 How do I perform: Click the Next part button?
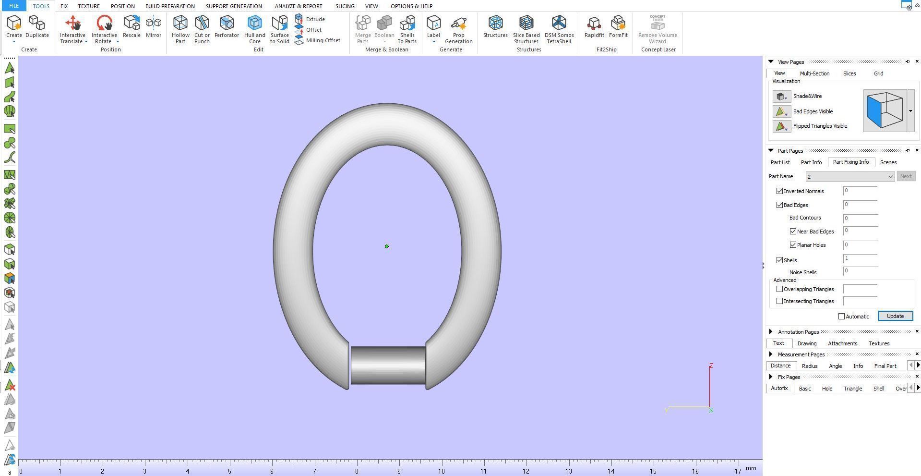(906, 176)
